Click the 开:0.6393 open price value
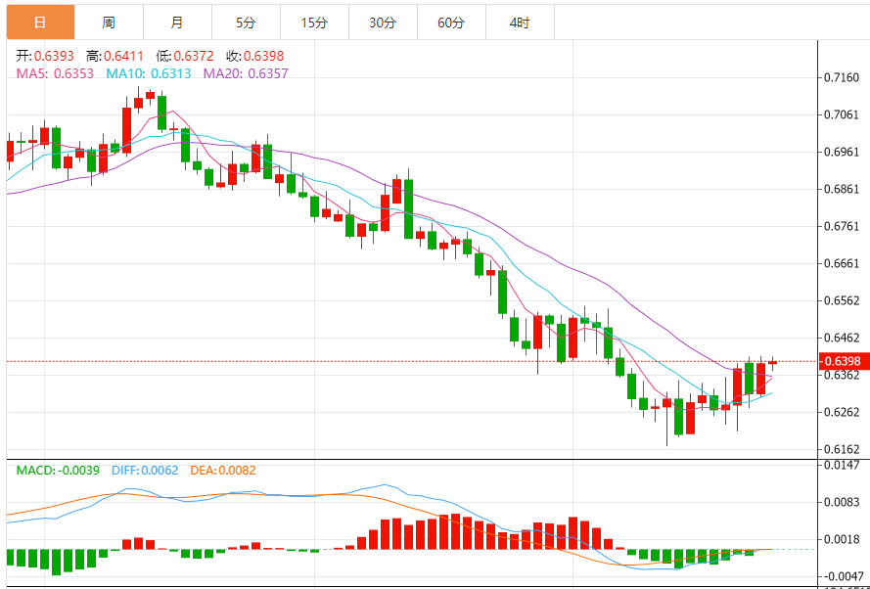This screenshot has height=589, width=870. tap(44, 56)
